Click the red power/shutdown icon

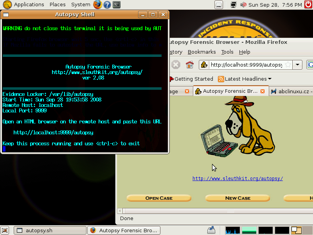pos(308,4)
